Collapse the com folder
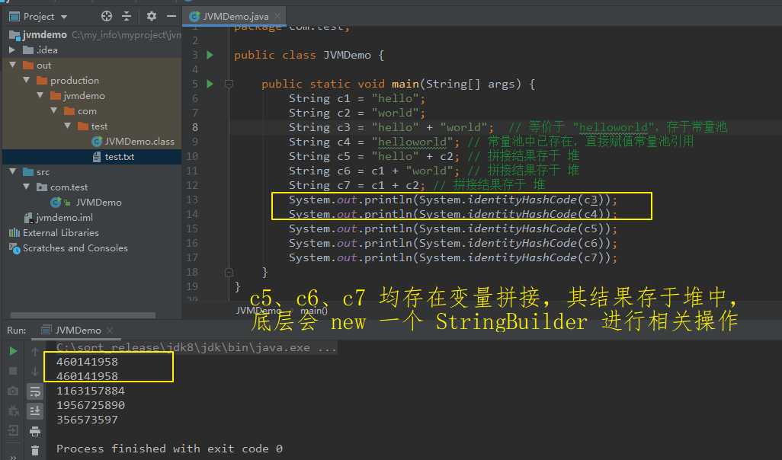Screen dimensions: 782x460 [53, 110]
